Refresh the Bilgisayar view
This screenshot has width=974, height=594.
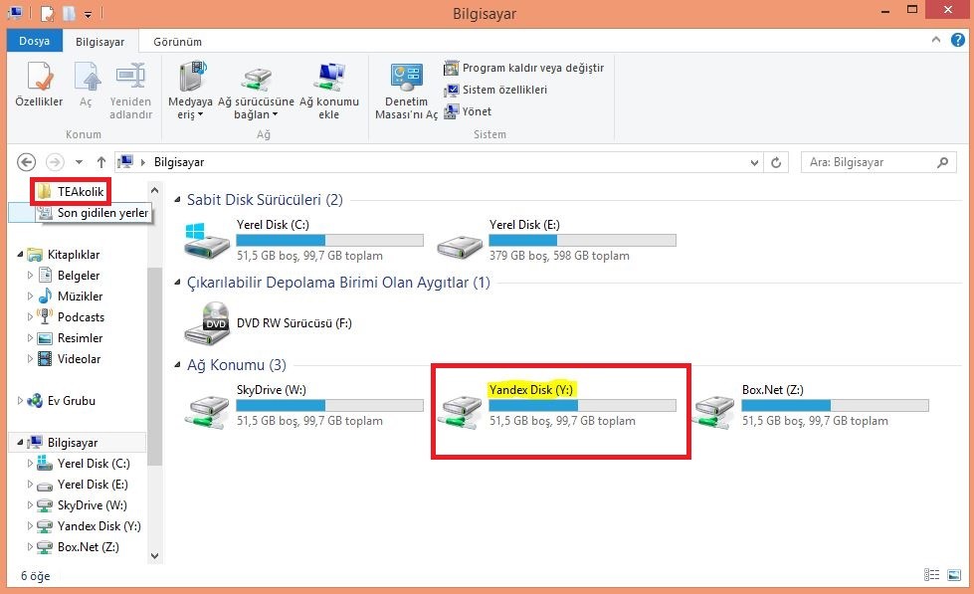776,163
